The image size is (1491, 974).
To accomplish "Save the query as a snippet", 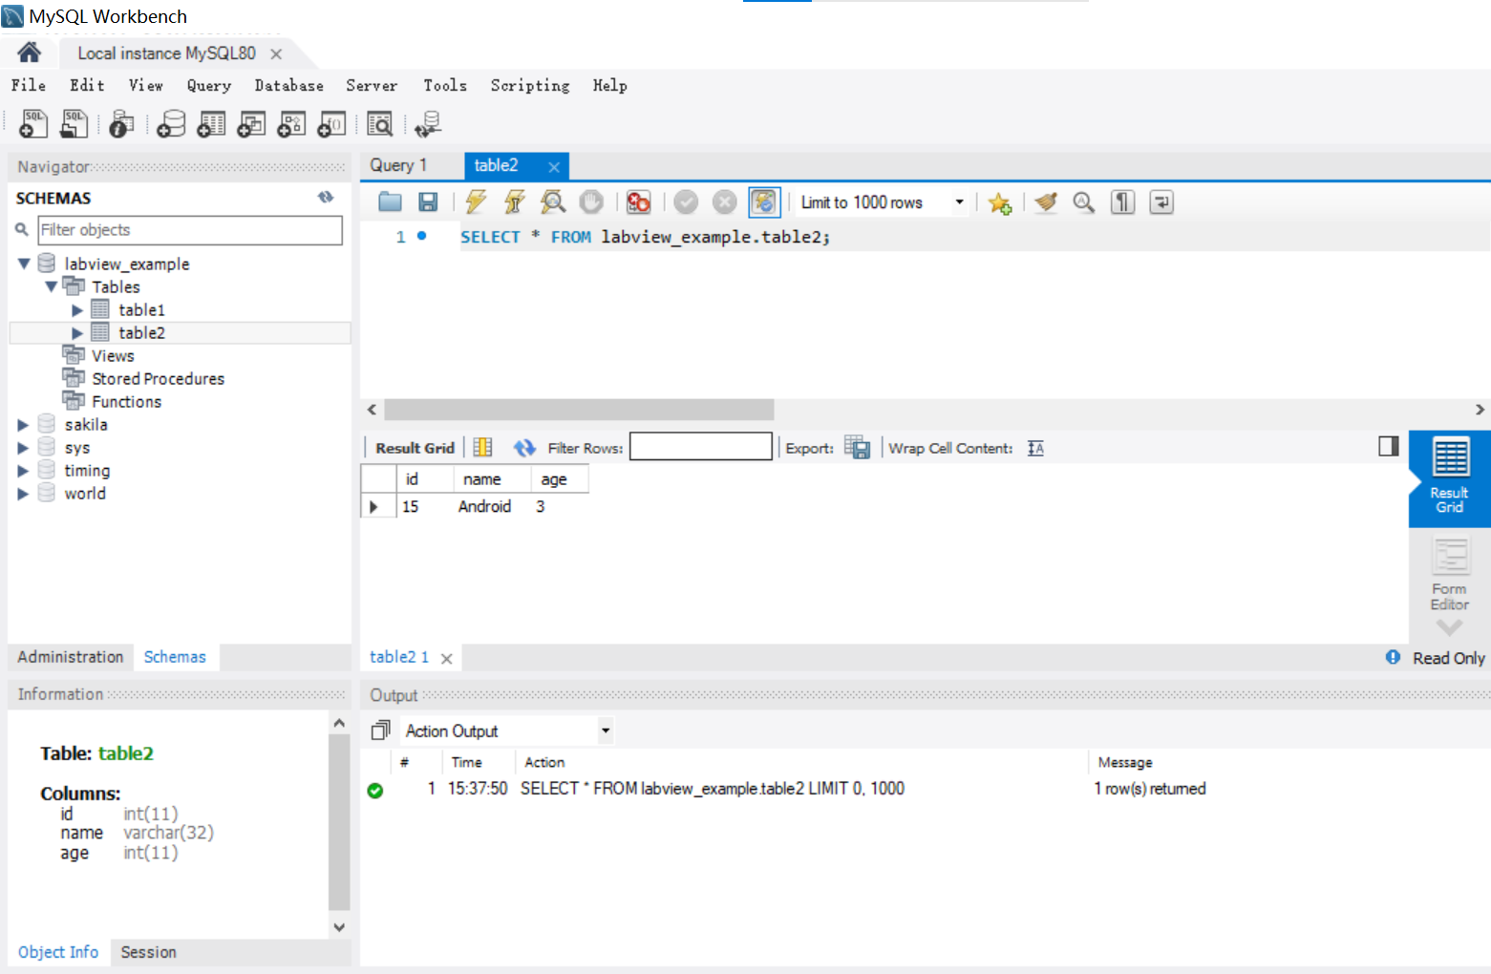I will (999, 201).
